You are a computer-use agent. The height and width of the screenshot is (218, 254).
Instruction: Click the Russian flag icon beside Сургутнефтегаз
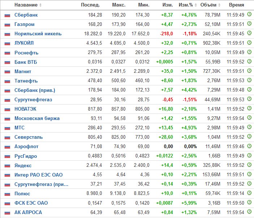pyautogui.click(x=7, y=100)
